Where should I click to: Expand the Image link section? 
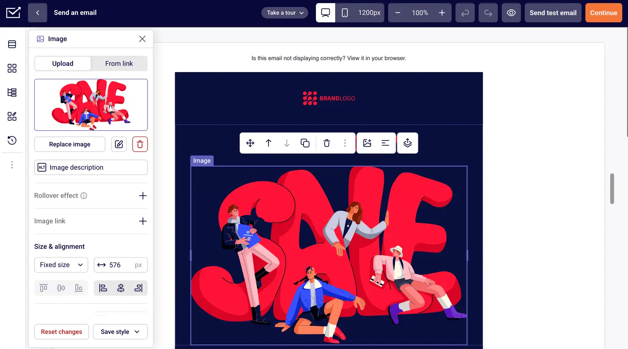point(143,221)
